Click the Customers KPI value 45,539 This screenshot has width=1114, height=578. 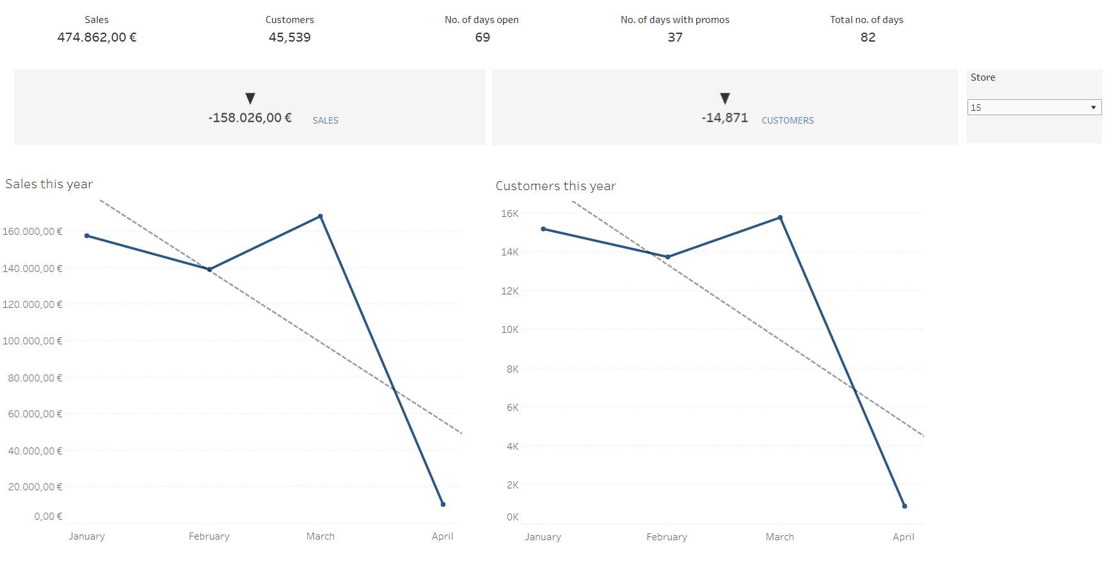click(x=290, y=37)
